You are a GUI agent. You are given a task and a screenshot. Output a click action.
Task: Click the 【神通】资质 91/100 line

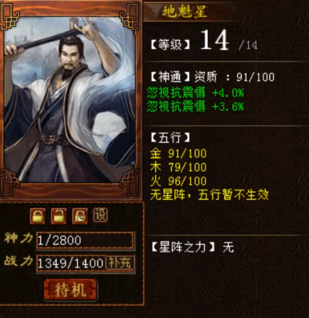click(212, 77)
